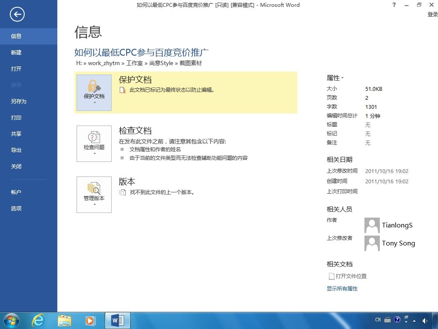Click the marked-as-final icon beside 此文档已标记为最终状态
Image resolution: width=438 pixels, height=329 pixels.
tap(122, 90)
